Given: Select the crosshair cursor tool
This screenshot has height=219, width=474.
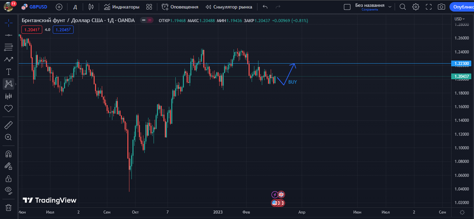Looking at the screenshot, I should (x=8, y=22).
